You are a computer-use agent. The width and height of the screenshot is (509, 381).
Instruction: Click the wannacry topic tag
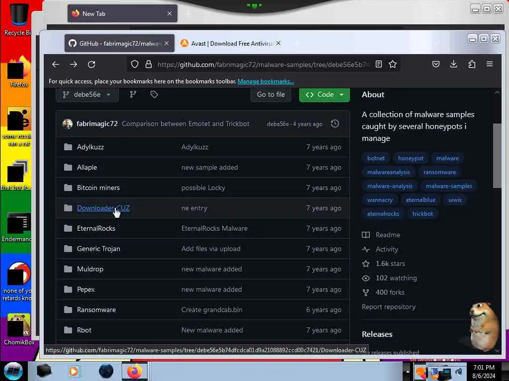coord(380,200)
